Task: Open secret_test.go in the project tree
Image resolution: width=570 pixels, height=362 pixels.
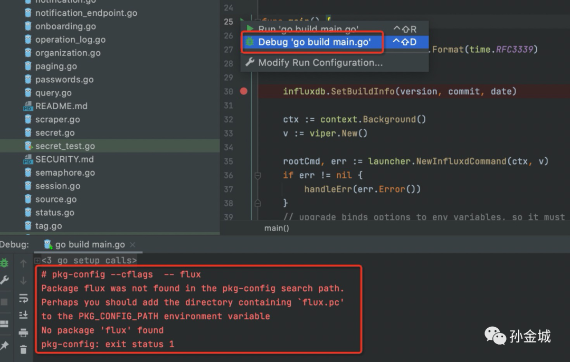Action: pos(65,146)
